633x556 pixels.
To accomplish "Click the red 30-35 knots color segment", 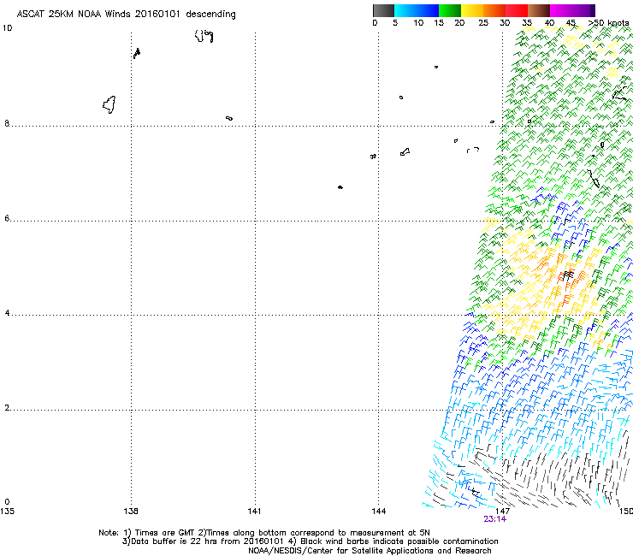I will (x=517, y=10).
